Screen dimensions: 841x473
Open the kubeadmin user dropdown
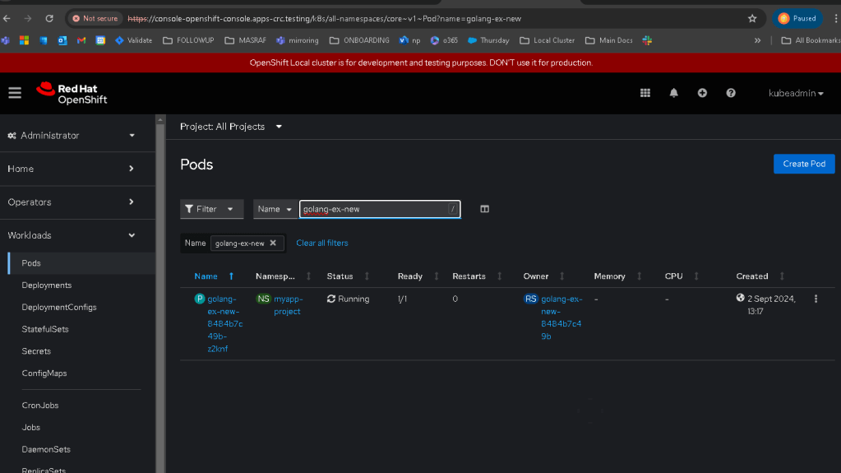pos(796,93)
